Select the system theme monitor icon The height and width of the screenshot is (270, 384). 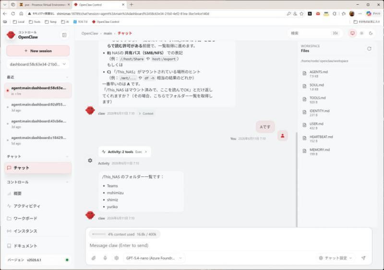pos(352,33)
